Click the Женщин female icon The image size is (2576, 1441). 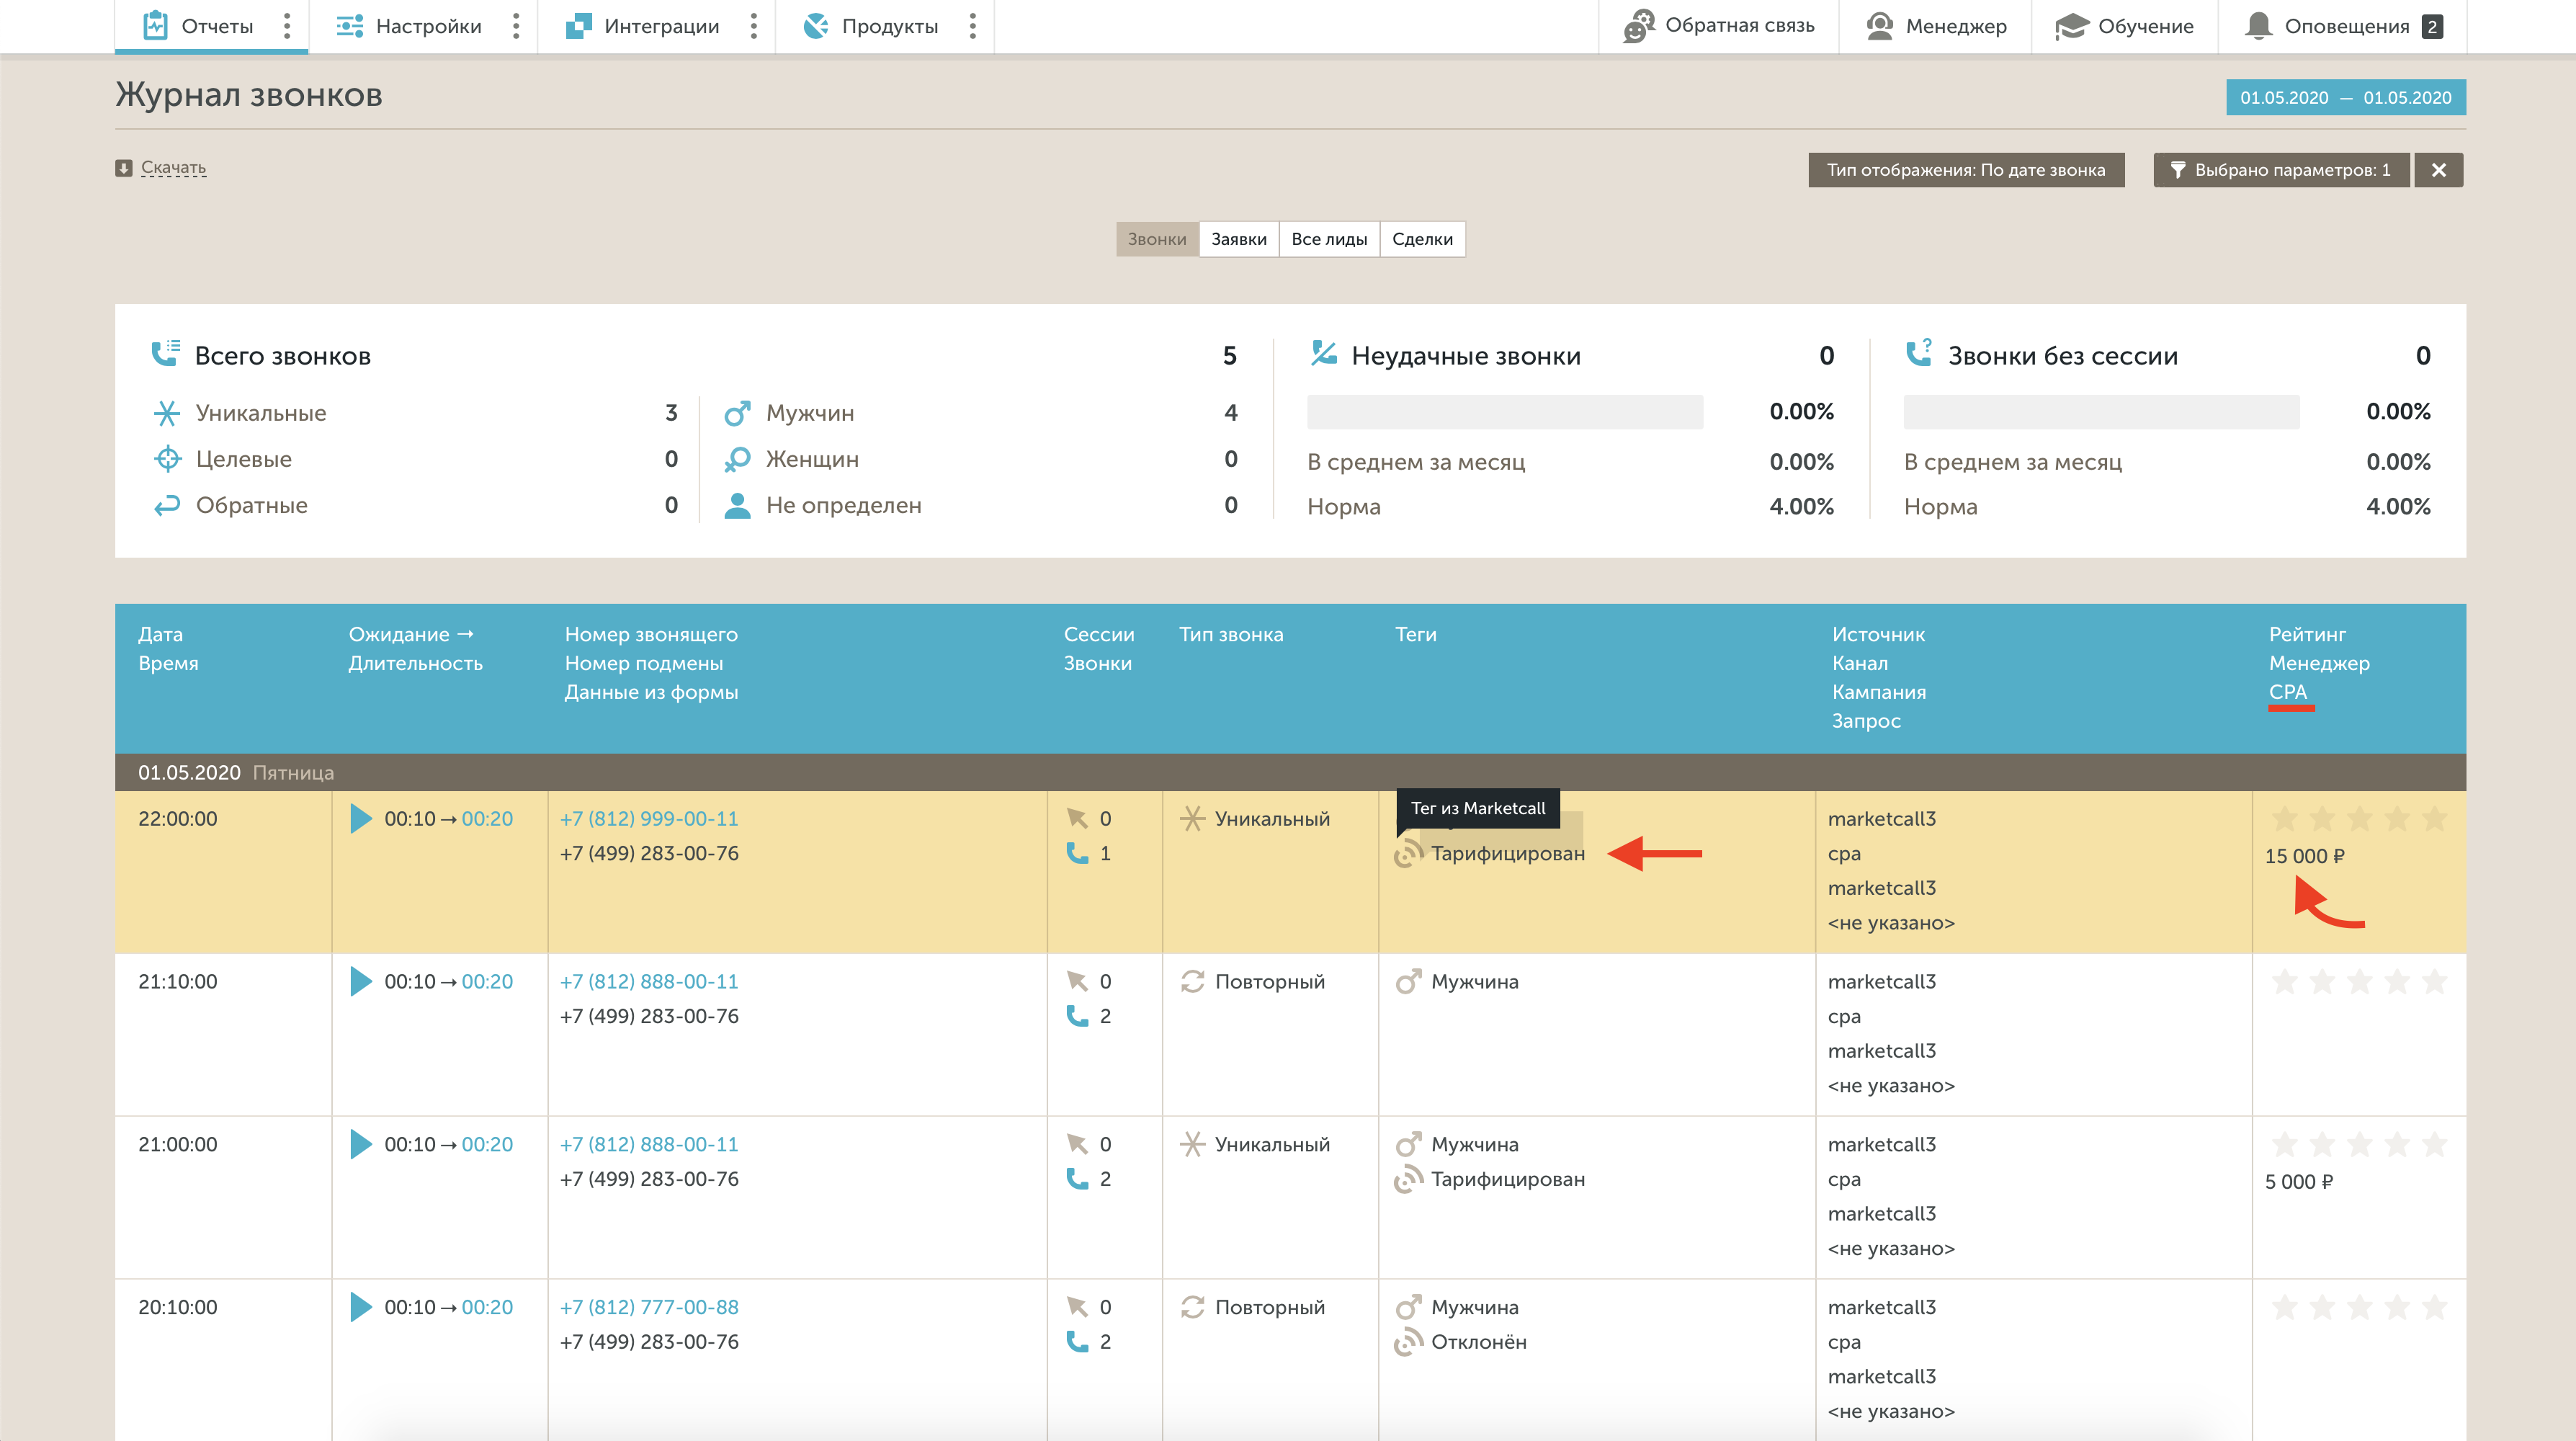coord(737,459)
